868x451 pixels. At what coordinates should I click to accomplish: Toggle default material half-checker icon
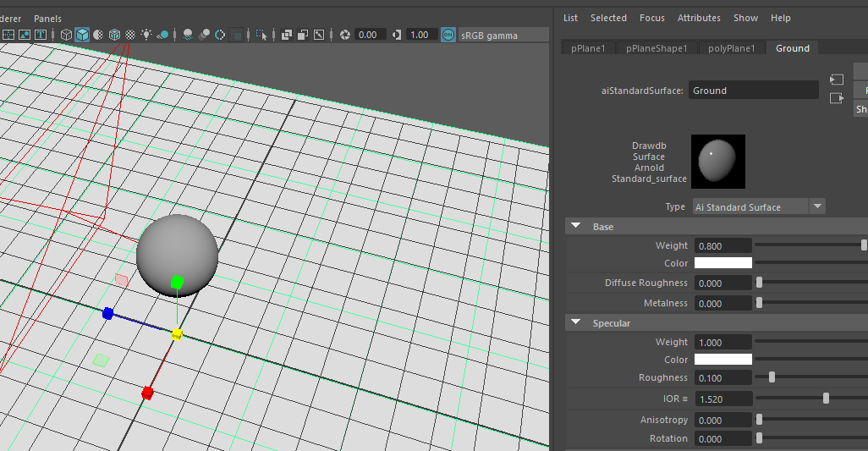[98, 35]
